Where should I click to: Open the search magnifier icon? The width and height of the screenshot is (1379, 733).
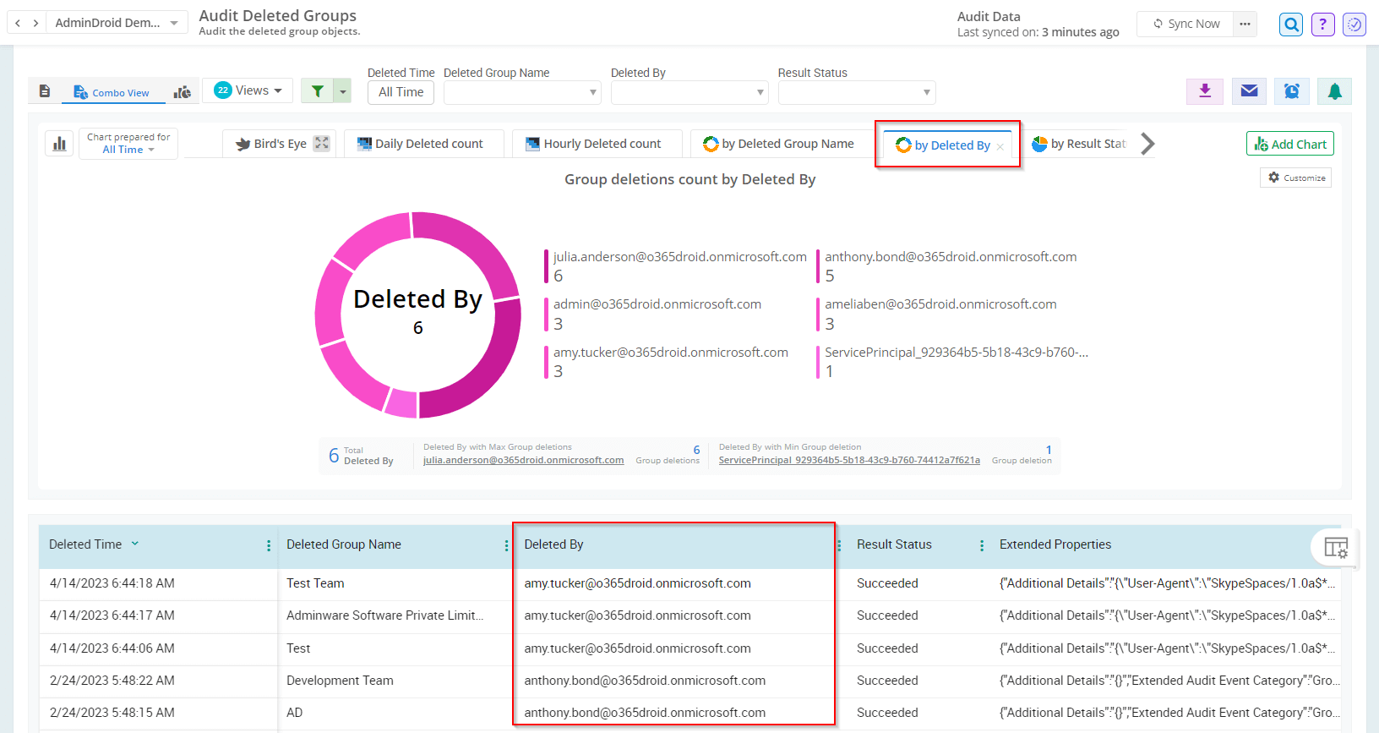[x=1291, y=25]
